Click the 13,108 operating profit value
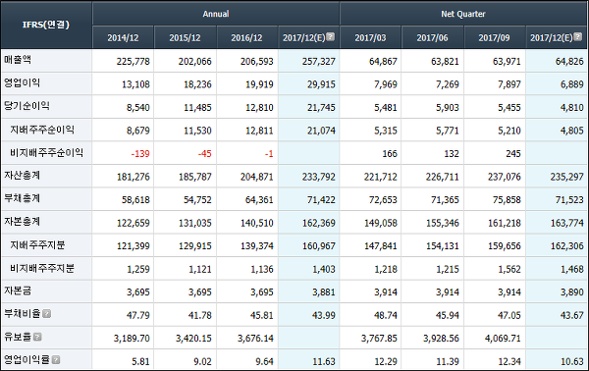Screen dimensions: 589x371 (x=135, y=84)
